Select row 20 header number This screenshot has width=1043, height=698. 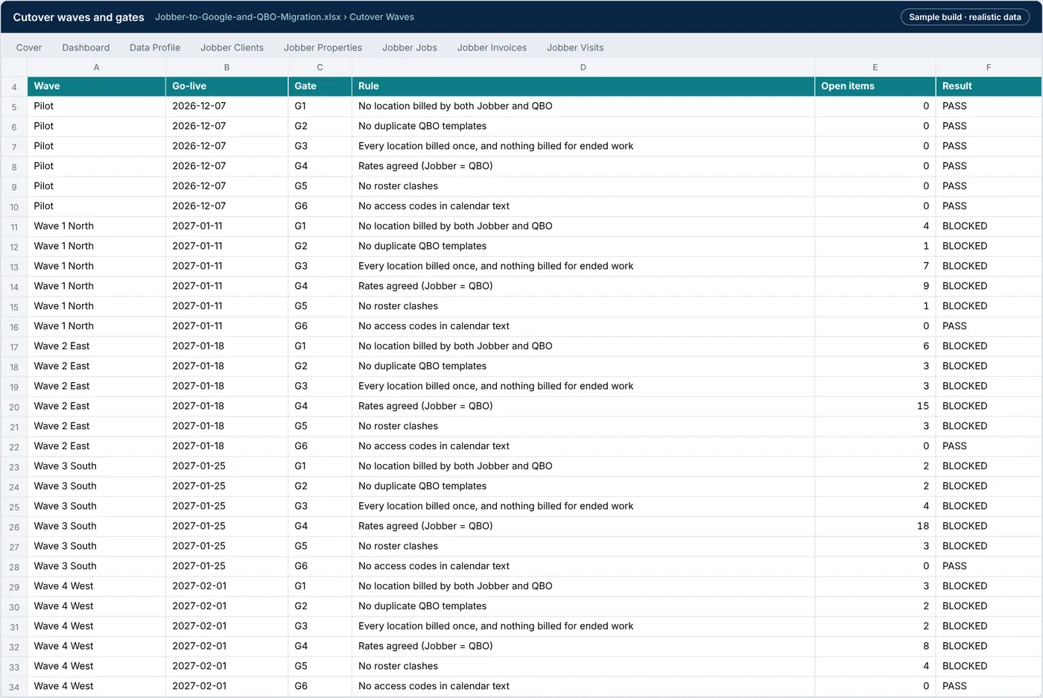click(14, 407)
